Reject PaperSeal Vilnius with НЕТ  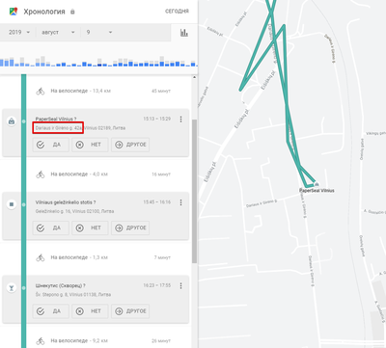[x=90, y=145]
